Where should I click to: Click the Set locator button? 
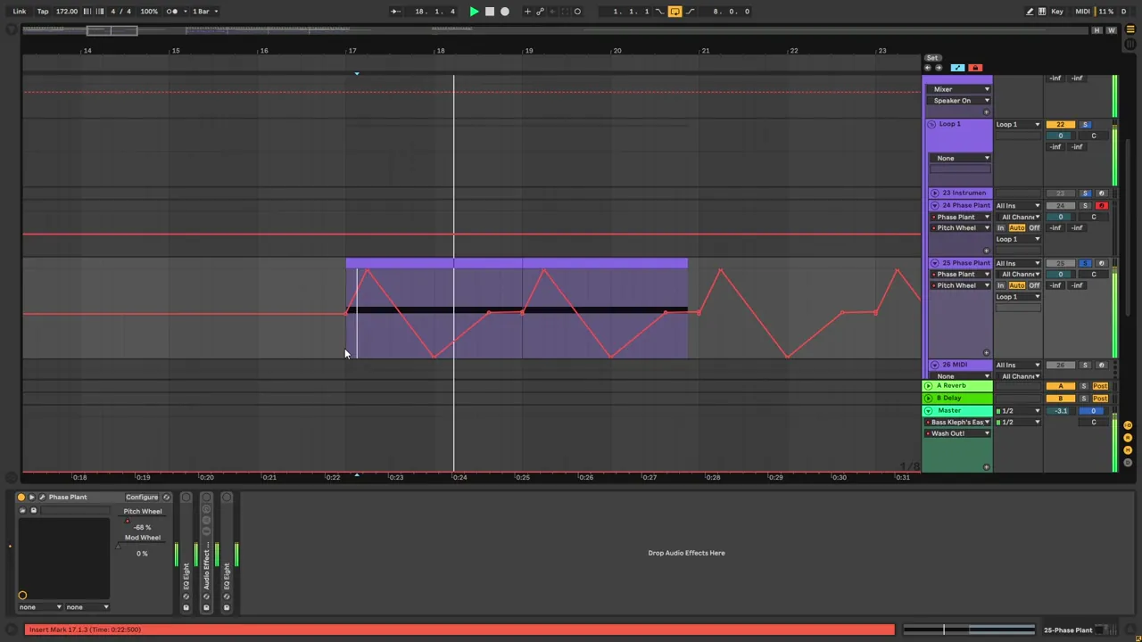click(932, 58)
